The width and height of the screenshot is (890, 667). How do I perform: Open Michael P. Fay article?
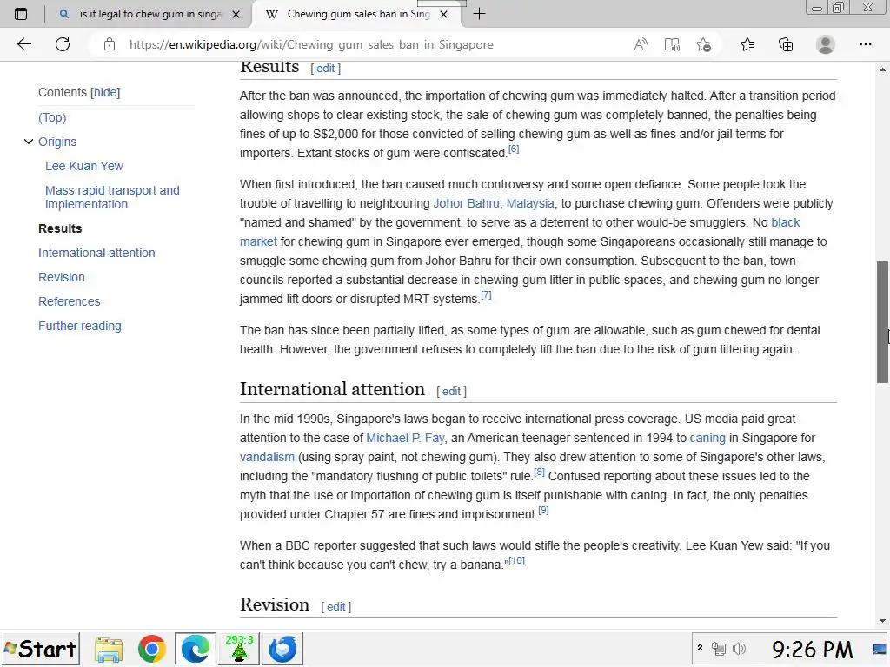(x=407, y=438)
